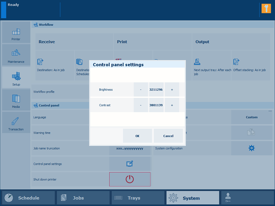
Task: Click the wrench icon in top-right corner
Action: (266, 8)
